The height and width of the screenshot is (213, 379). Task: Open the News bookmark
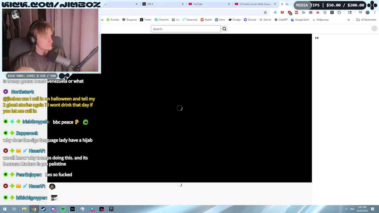[x=220, y=20]
